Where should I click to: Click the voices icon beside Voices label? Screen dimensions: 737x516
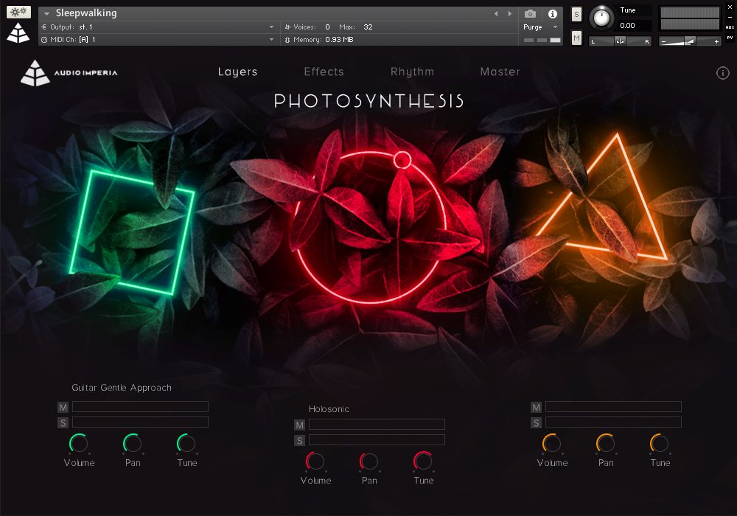pyautogui.click(x=287, y=27)
